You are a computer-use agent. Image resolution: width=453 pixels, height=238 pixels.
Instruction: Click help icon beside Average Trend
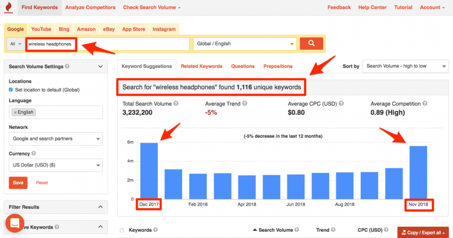pyautogui.click(x=244, y=103)
